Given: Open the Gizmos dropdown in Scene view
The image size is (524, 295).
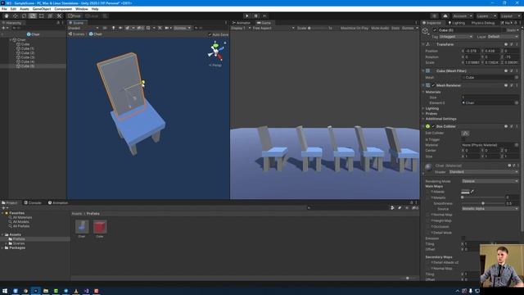Looking at the screenshot, I should (182, 28).
